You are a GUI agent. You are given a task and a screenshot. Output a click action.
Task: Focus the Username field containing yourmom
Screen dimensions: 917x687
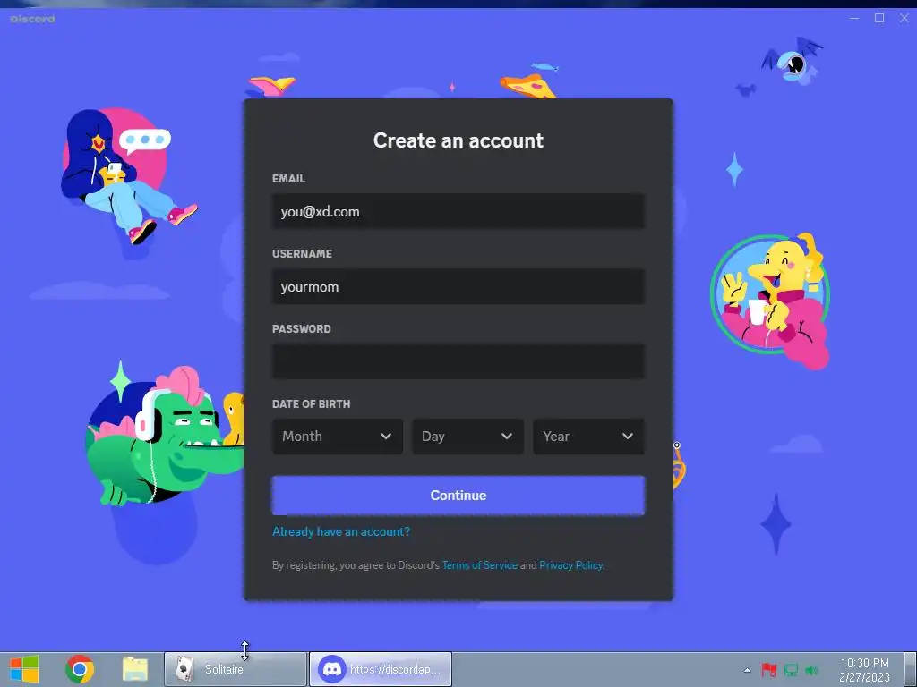[x=458, y=287]
